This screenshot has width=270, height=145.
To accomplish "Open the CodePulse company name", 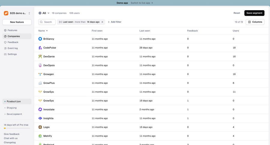I will point(49,48).
